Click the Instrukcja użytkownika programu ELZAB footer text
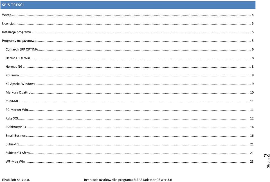The height and width of the screenshot is (182, 270). (x=128, y=180)
